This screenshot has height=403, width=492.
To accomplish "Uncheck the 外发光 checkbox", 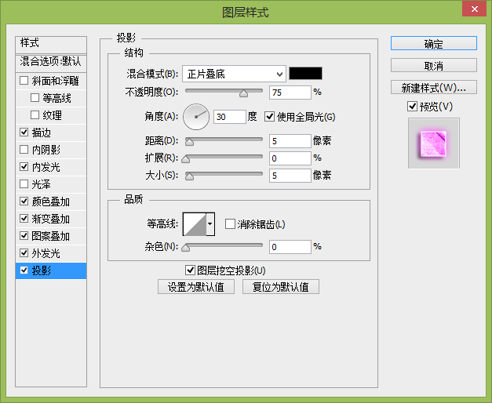I will point(24,252).
